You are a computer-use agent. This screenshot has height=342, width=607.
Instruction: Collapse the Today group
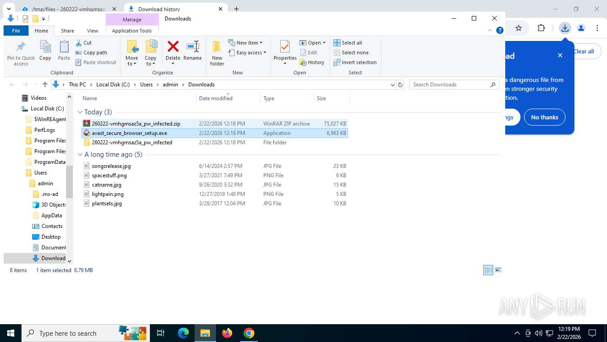click(x=80, y=112)
